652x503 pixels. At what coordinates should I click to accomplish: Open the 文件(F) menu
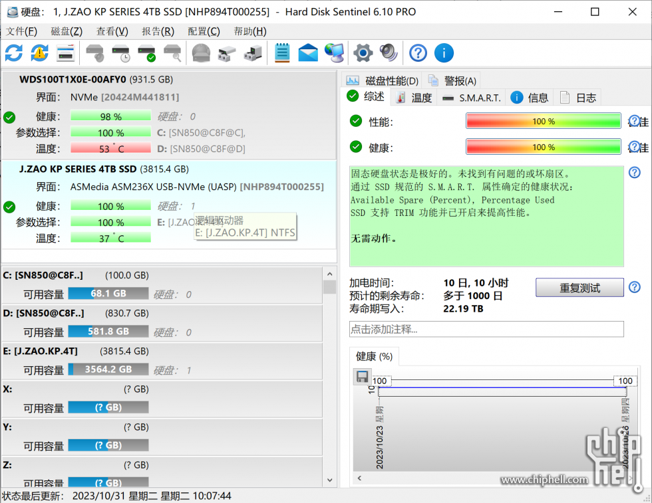[x=21, y=32]
